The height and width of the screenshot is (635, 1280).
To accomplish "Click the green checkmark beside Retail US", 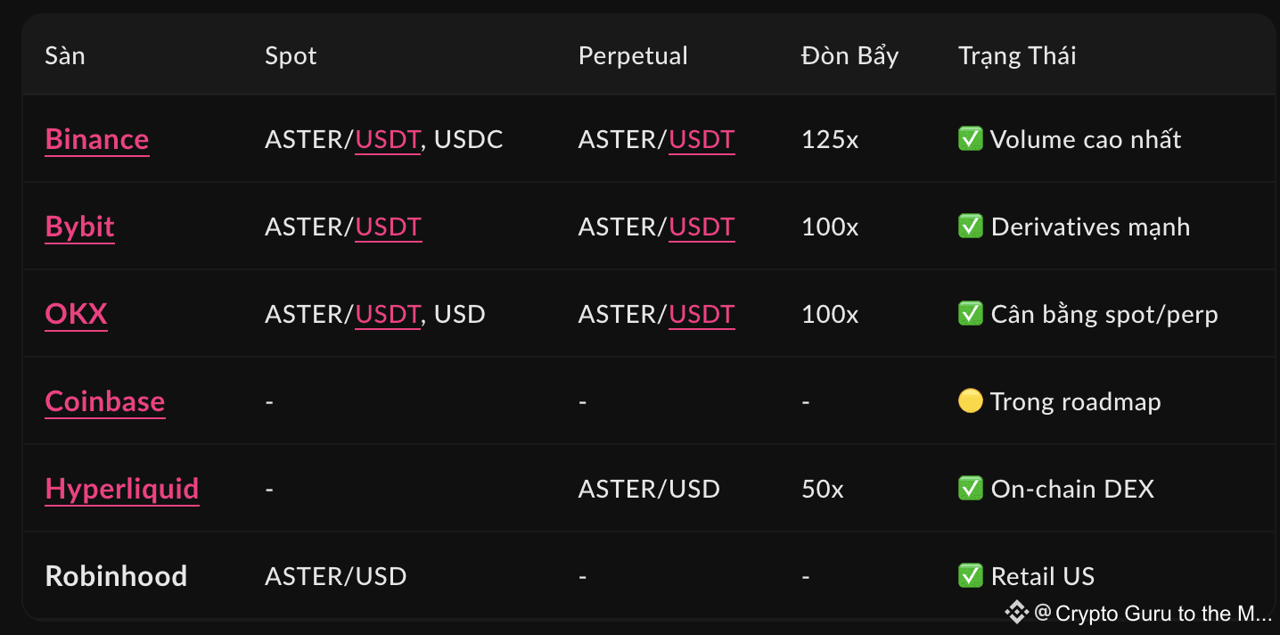I will [x=970, y=576].
